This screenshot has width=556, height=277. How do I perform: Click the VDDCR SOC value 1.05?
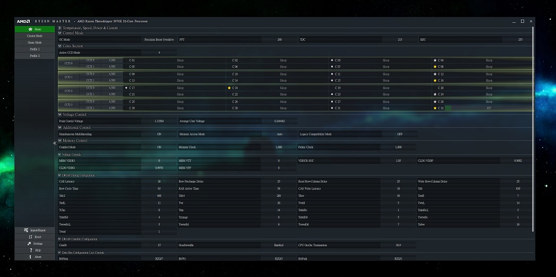399,161
